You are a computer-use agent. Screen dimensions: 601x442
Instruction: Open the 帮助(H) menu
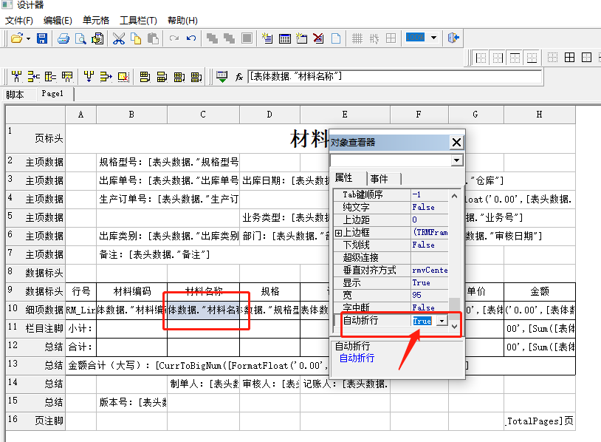pos(182,21)
